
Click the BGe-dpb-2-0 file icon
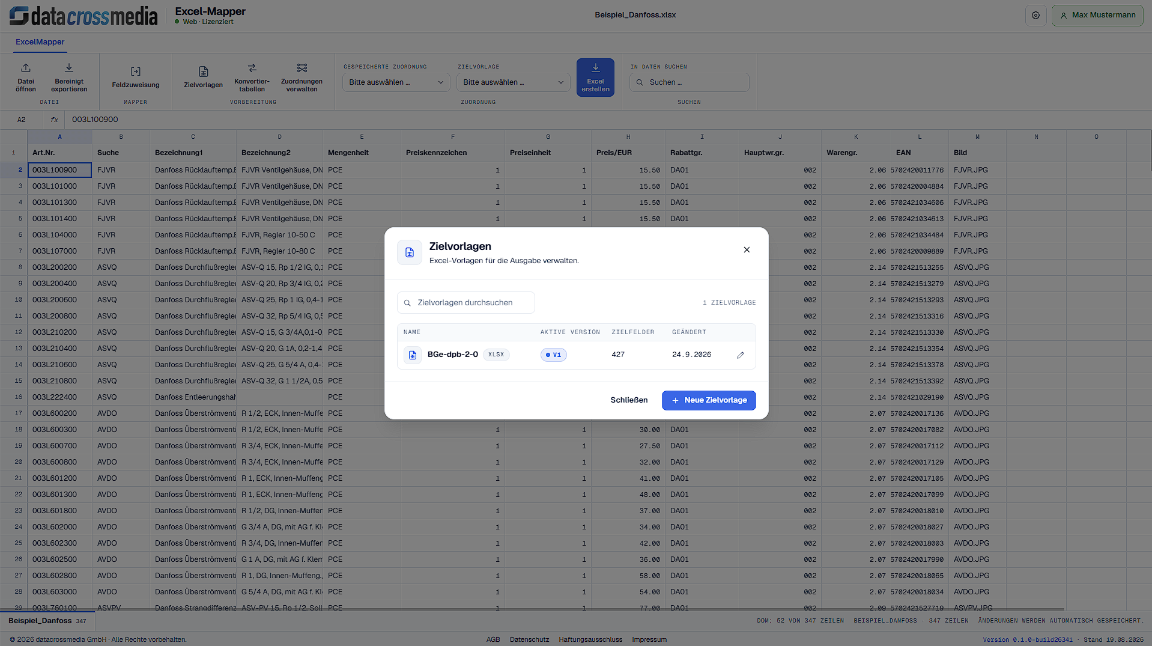point(413,355)
